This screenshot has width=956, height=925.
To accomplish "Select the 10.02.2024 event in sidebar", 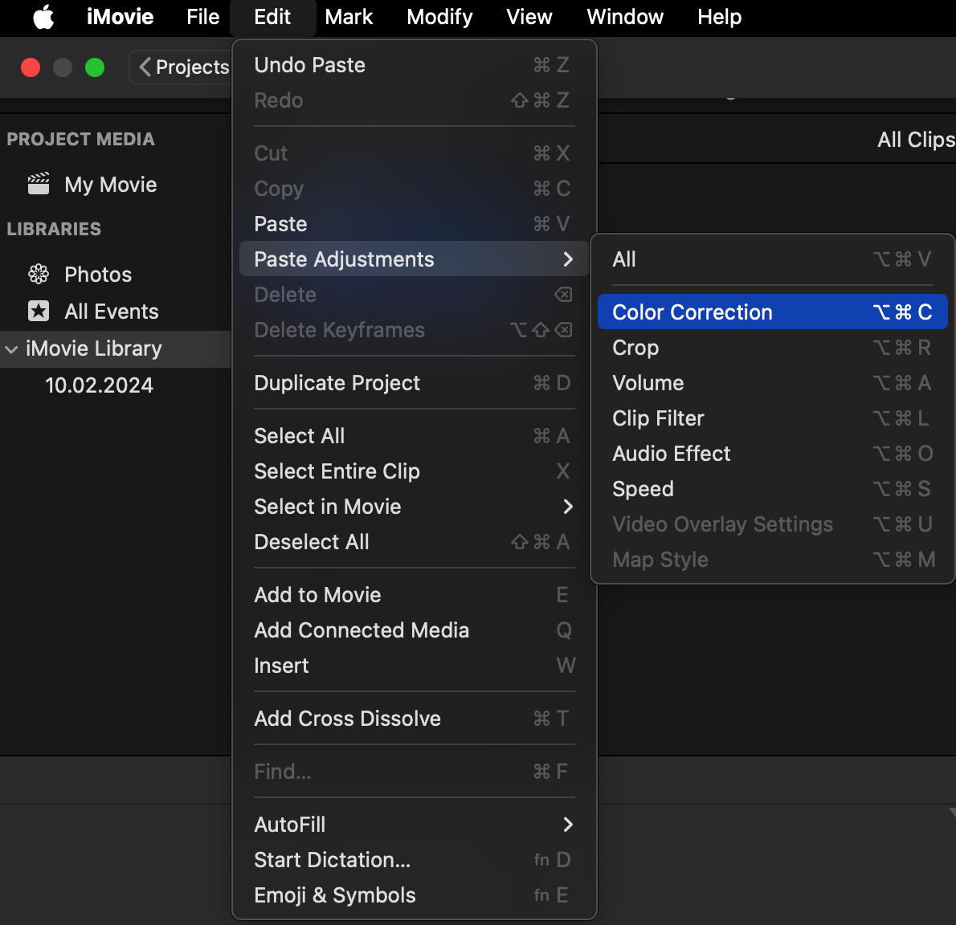I will pyautogui.click(x=99, y=385).
